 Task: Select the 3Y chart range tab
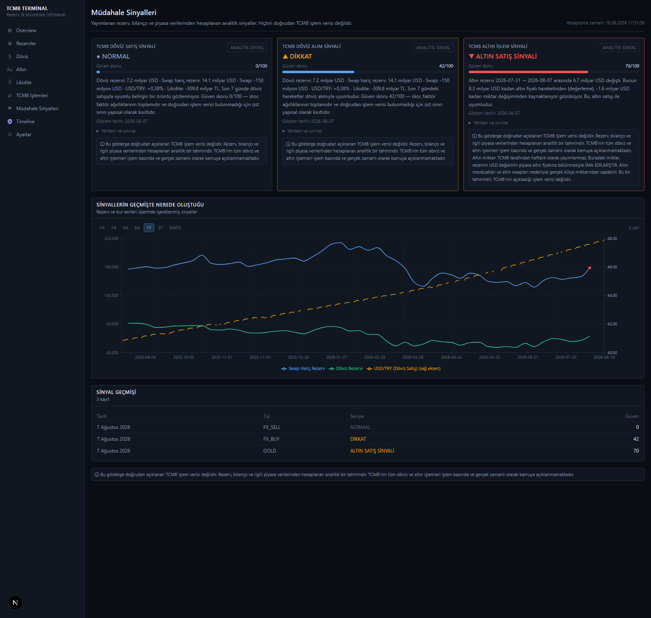pos(160,228)
